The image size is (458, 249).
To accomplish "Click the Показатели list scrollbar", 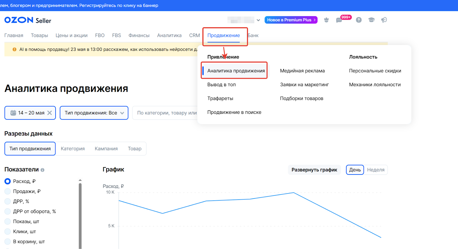I will pos(80,216).
